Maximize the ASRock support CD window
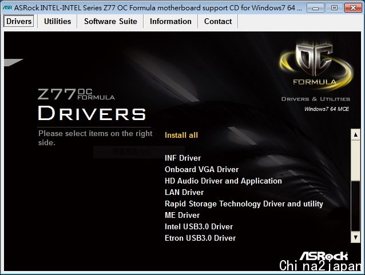This screenshot has height=275, width=365. pos(334,8)
